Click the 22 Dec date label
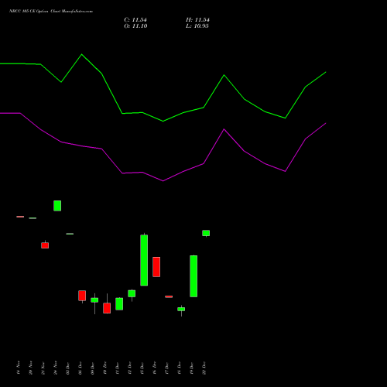Viewport: 387px width, 387px height. (204, 368)
